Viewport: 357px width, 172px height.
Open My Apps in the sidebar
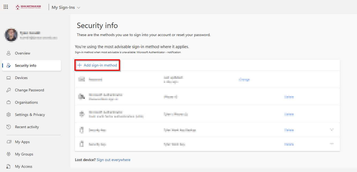click(x=22, y=142)
